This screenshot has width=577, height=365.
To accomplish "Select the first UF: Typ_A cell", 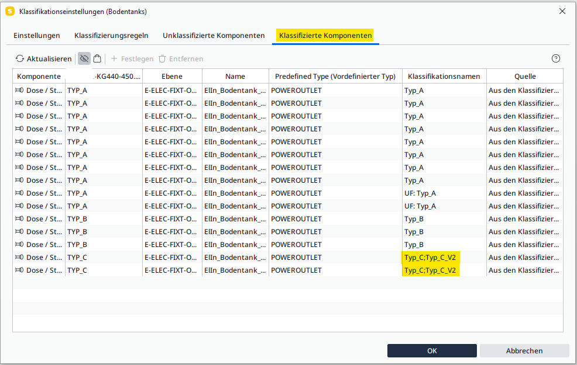I will coord(420,193).
